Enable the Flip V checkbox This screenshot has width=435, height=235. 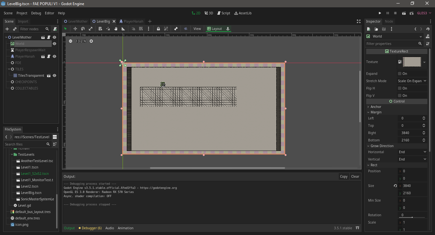point(400,96)
